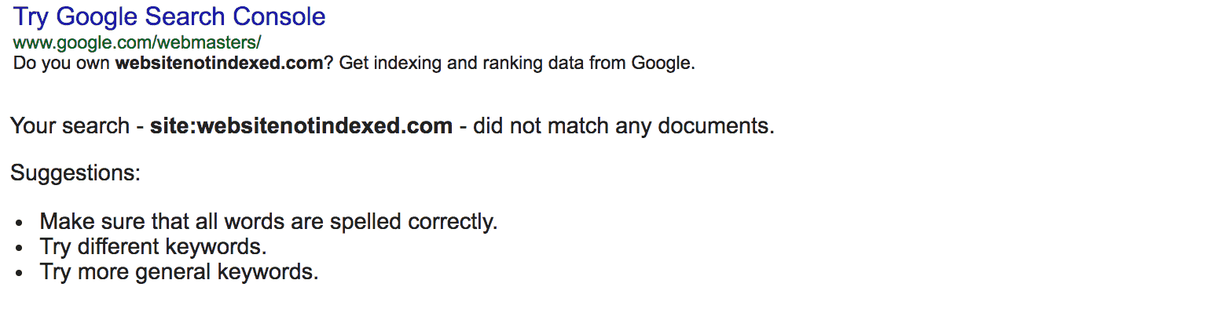Image resolution: width=1232 pixels, height=309 pixels.
Task: Click the word 'Console' in the blue title
Action: 280,16
